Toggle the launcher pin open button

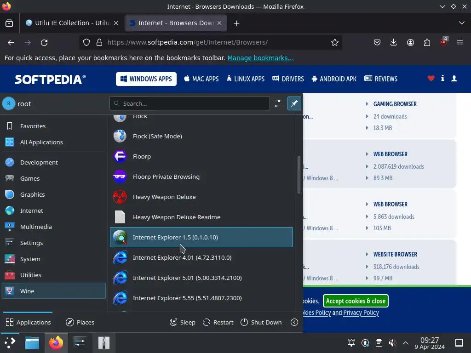click(x=294, y=103)
